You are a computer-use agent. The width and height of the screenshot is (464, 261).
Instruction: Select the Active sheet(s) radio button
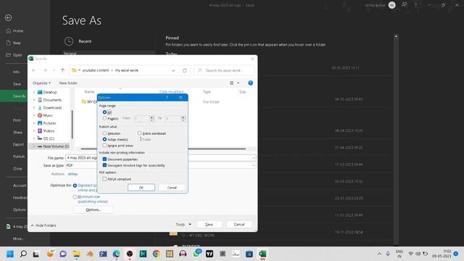[x=104, y=139]
